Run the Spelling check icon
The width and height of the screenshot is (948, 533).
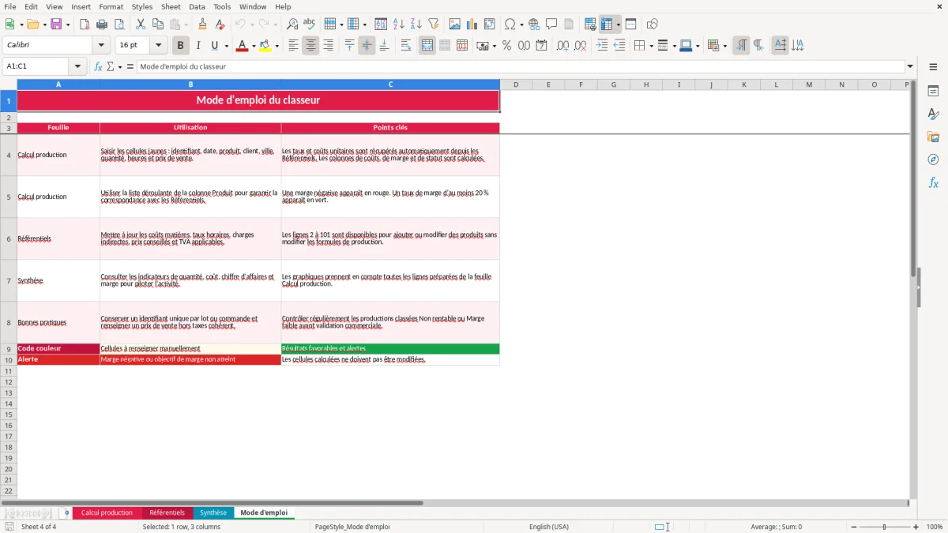[310, 24]
